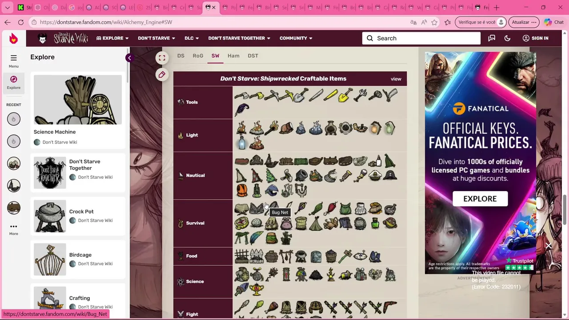Click the Chiminea icon in Light row
The image size is (569, 320).
[x=330, y=128]
